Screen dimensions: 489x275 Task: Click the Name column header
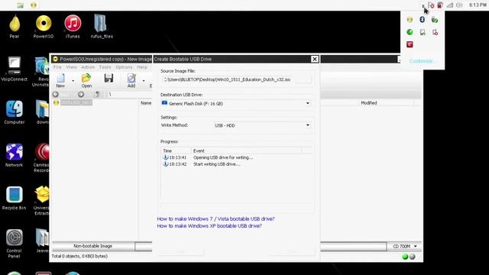pos(146,103)
